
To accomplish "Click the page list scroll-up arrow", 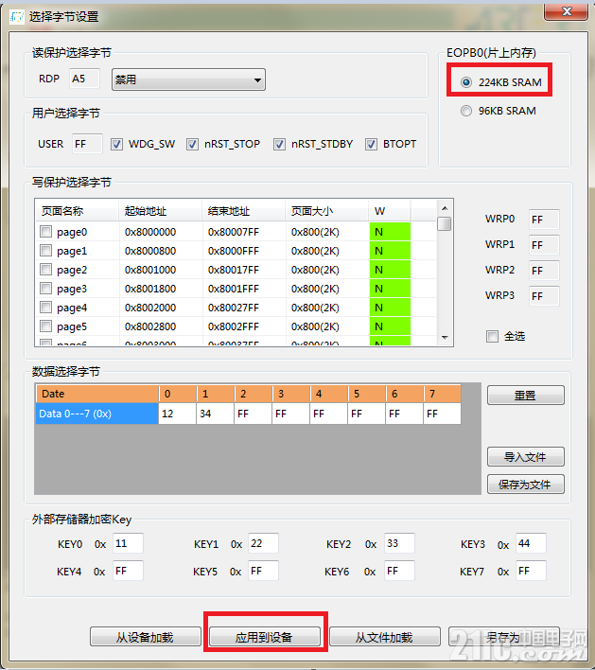I will click(x=445, y=208).
